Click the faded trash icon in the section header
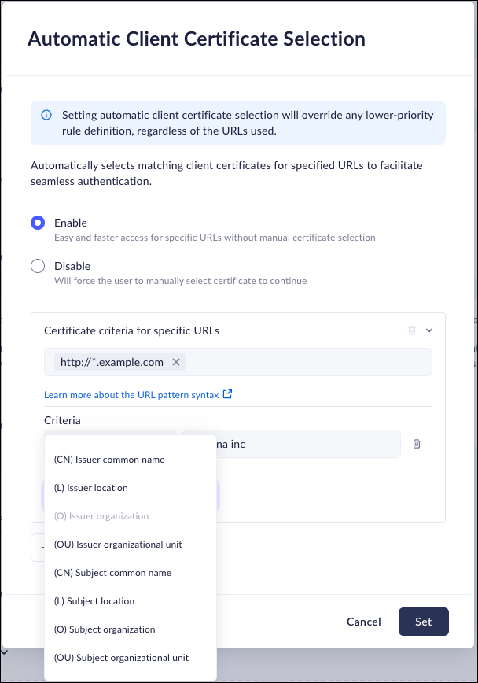 [x=412, y=330]
